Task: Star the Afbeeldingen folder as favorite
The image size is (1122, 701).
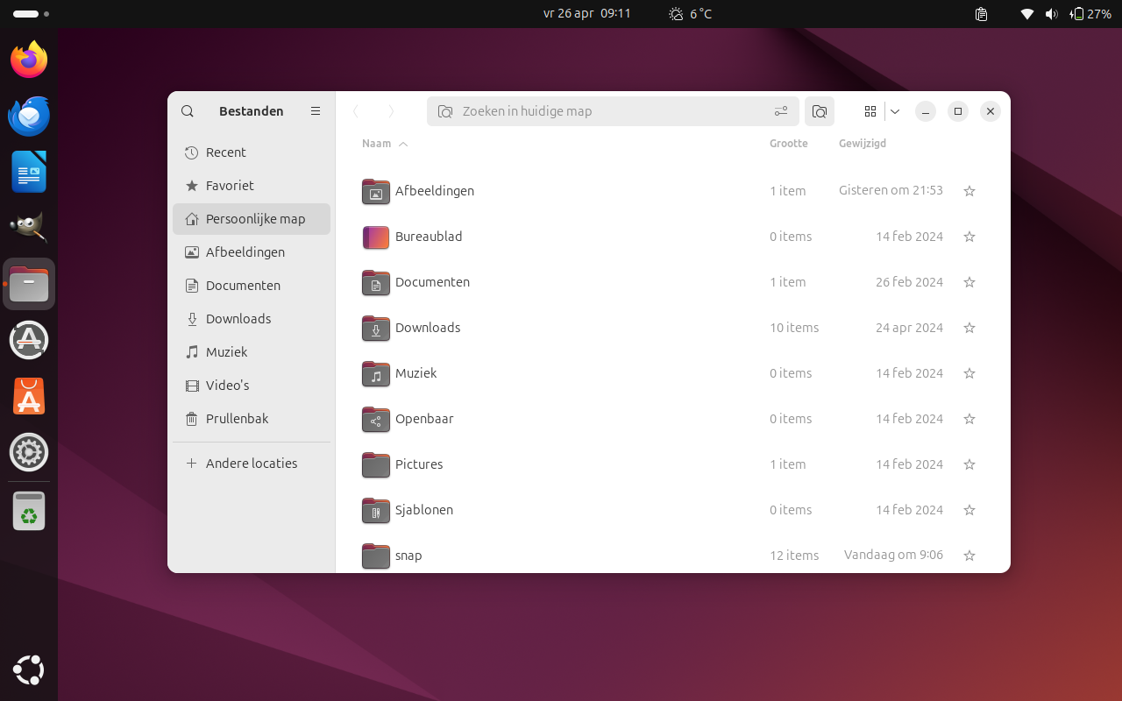Action: click(969, 191)
